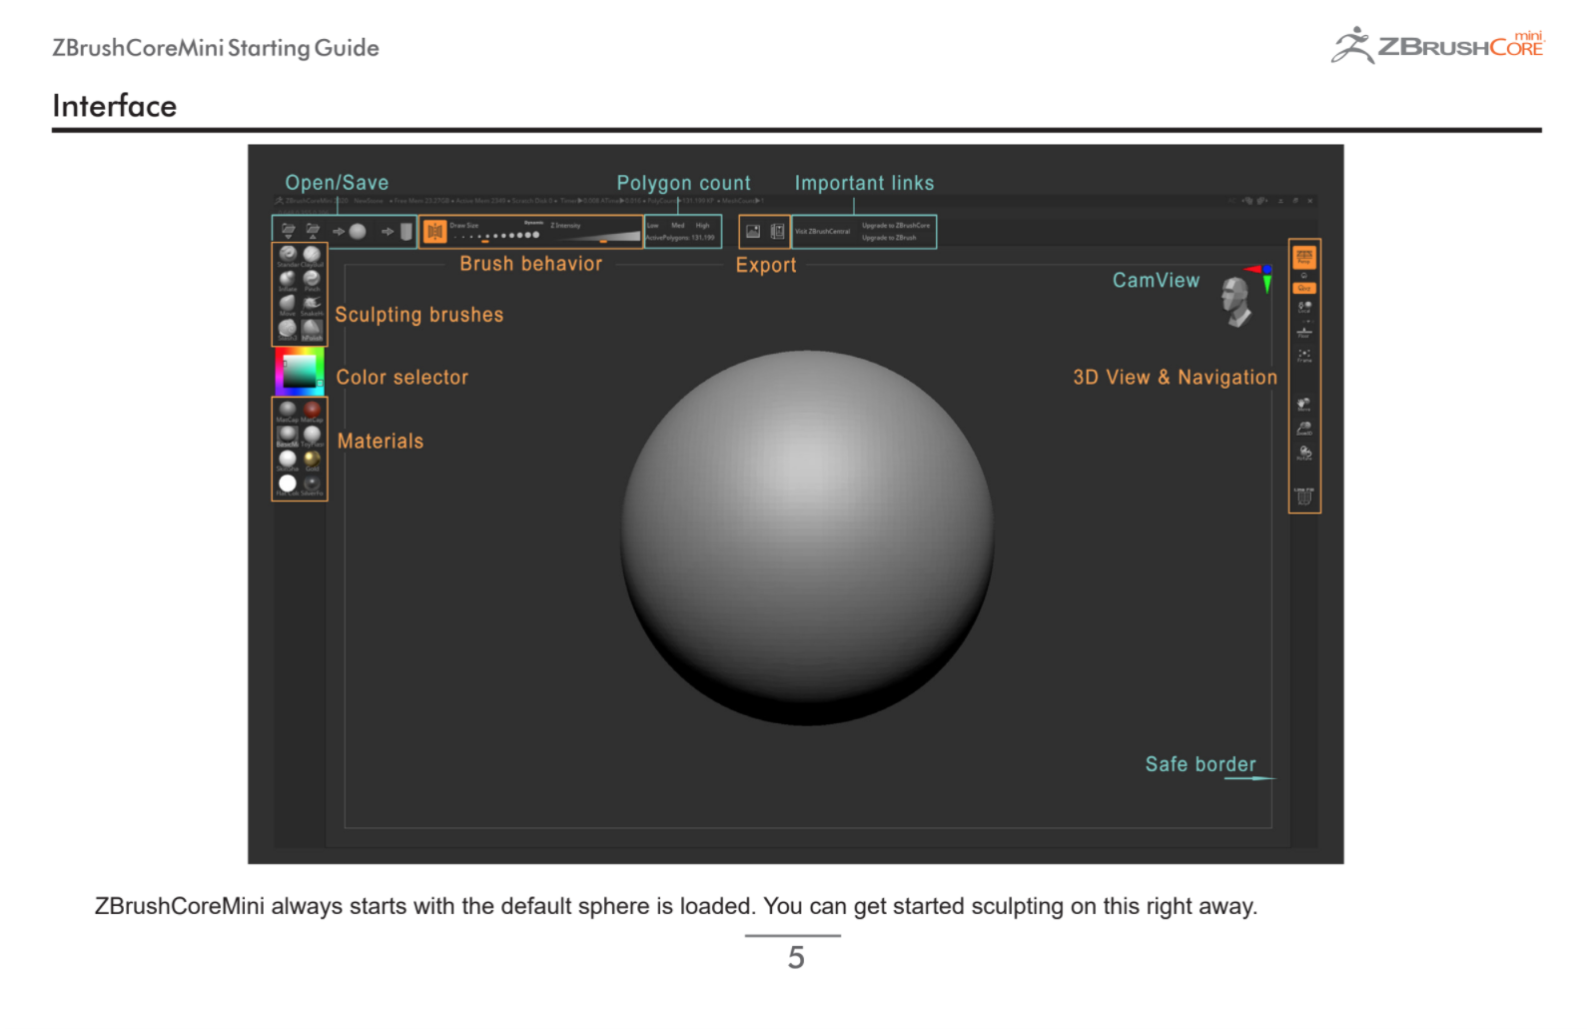Set polygon count to High

(703, 226)
